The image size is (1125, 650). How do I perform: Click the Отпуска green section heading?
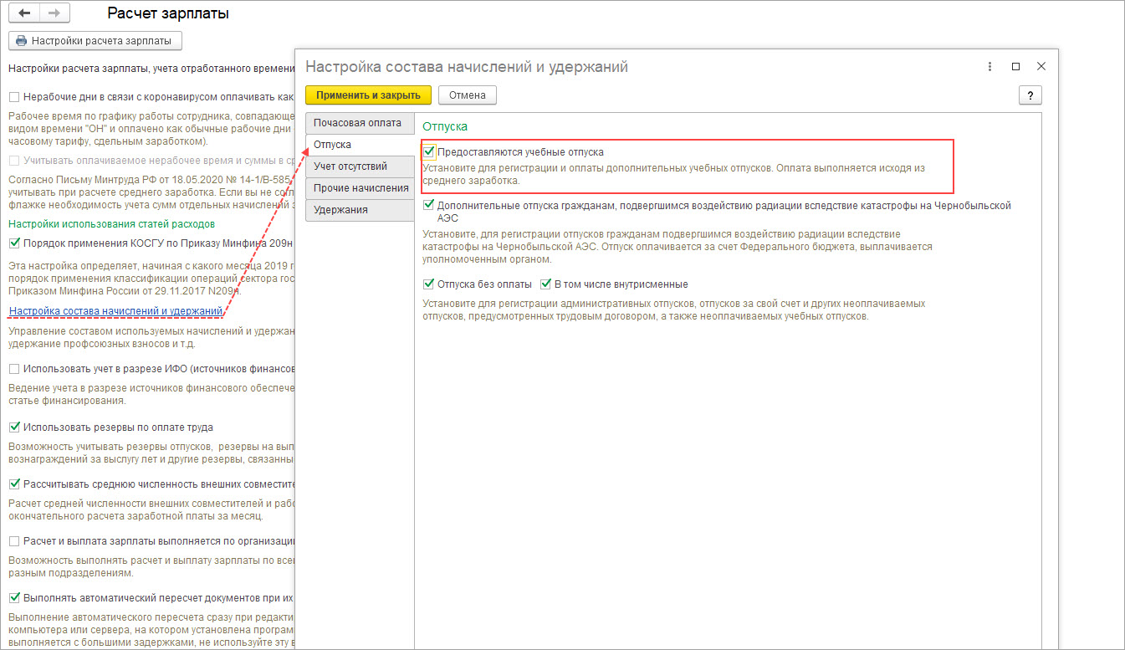coord(445,125)
